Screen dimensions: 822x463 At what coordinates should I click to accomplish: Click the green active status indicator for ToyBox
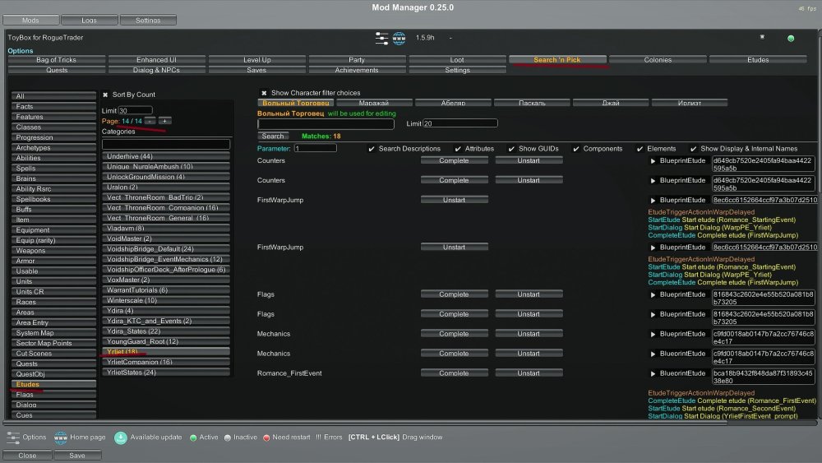791,38
